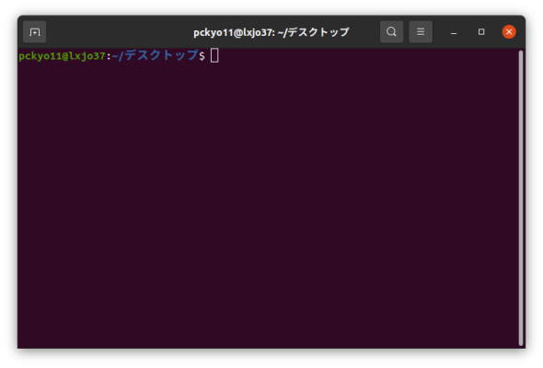Maximize the terminal window

(481, 32)
